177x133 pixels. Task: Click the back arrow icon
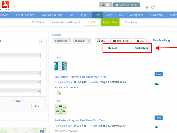[147, 7]
